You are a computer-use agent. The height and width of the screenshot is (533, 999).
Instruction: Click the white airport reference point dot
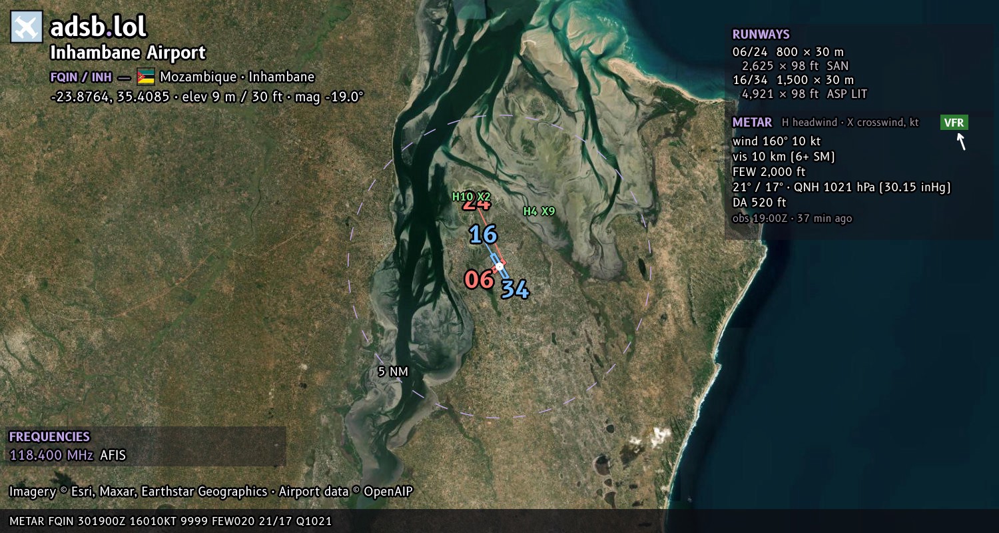[499, 266]
